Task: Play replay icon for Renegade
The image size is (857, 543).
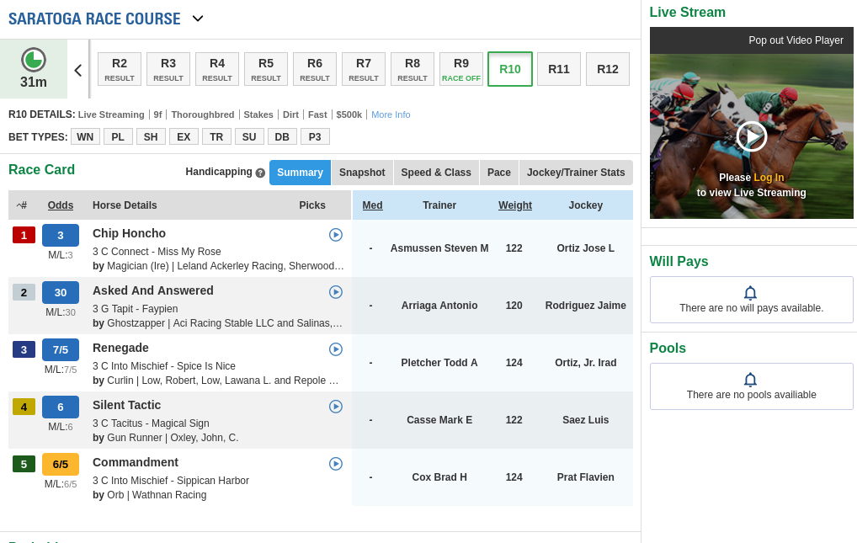Action: pyautogui.click(x=336, y=349)
